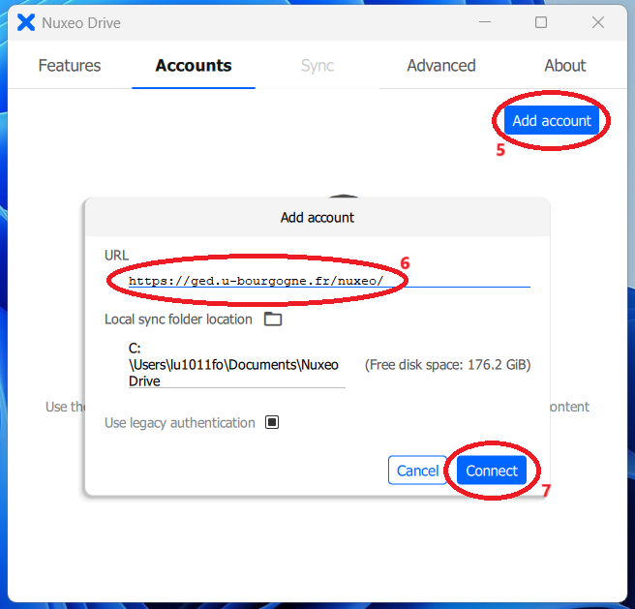
Task: Open the folder browse icon for sync location
Action: tap(273, 319)
